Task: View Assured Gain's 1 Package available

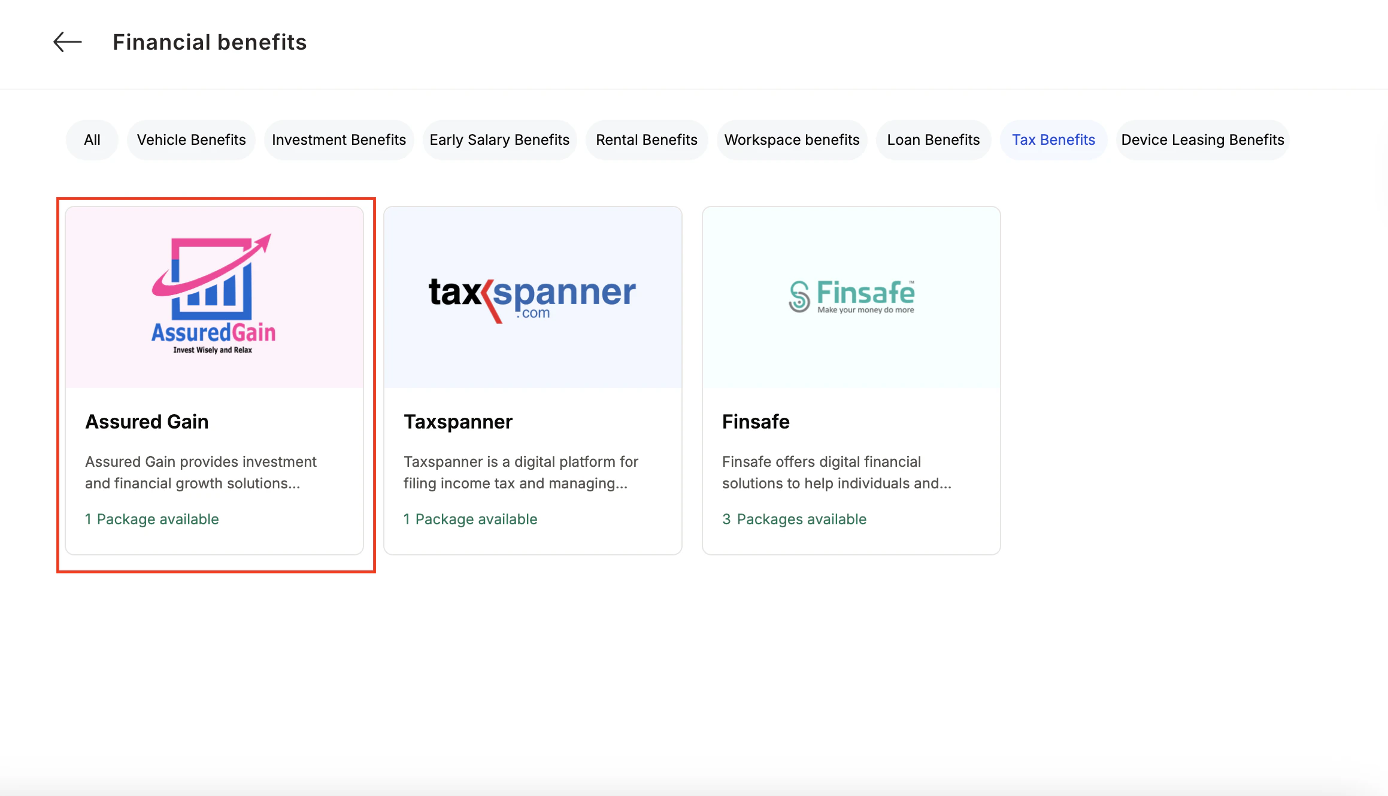Action: (x=152, y=519)
